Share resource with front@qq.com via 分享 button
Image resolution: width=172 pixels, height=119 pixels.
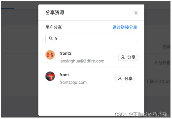[x=125, y=78]
